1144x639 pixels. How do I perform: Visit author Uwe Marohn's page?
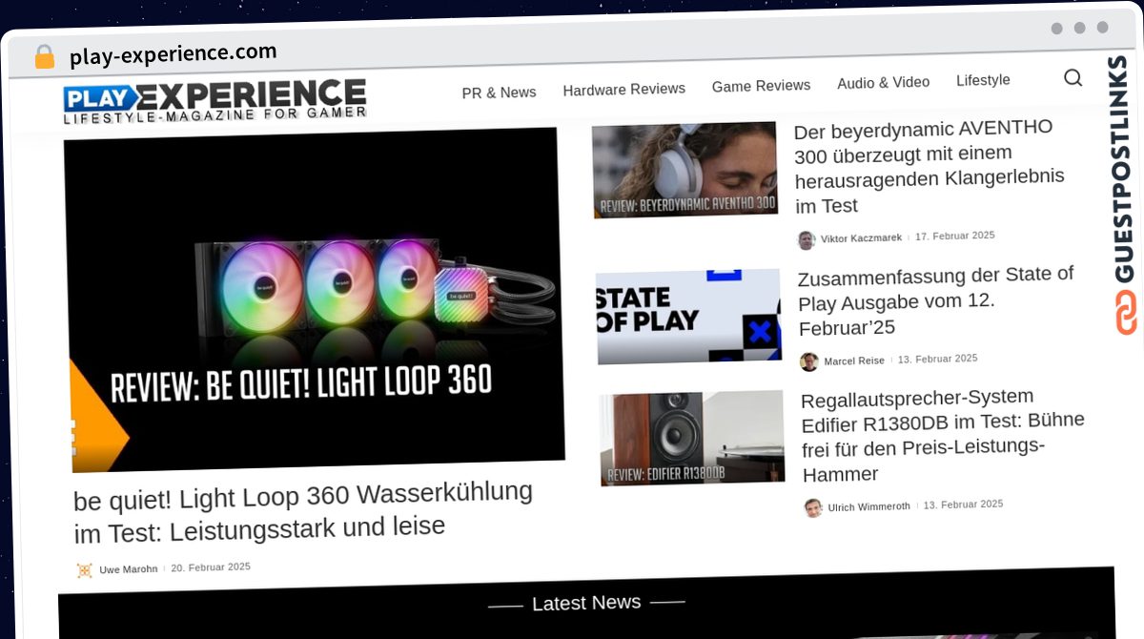[x=128, y=569]
